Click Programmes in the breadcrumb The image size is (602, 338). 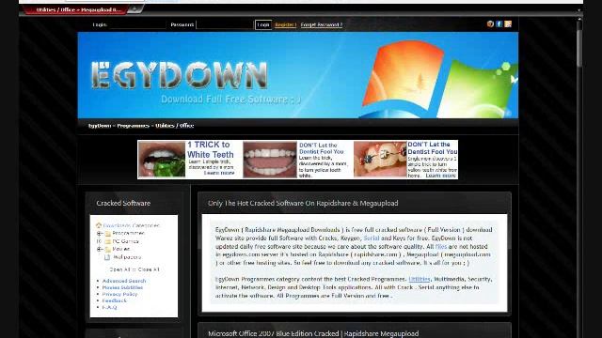pos(133,125)
